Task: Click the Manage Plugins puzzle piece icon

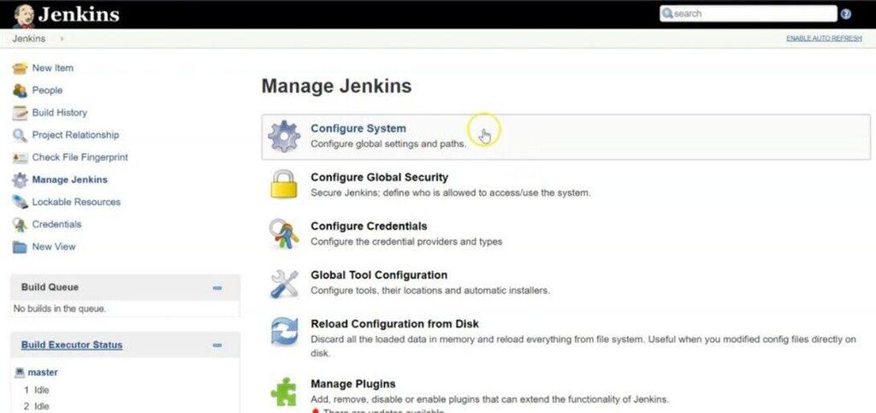Action: click(x=284, y=391)
